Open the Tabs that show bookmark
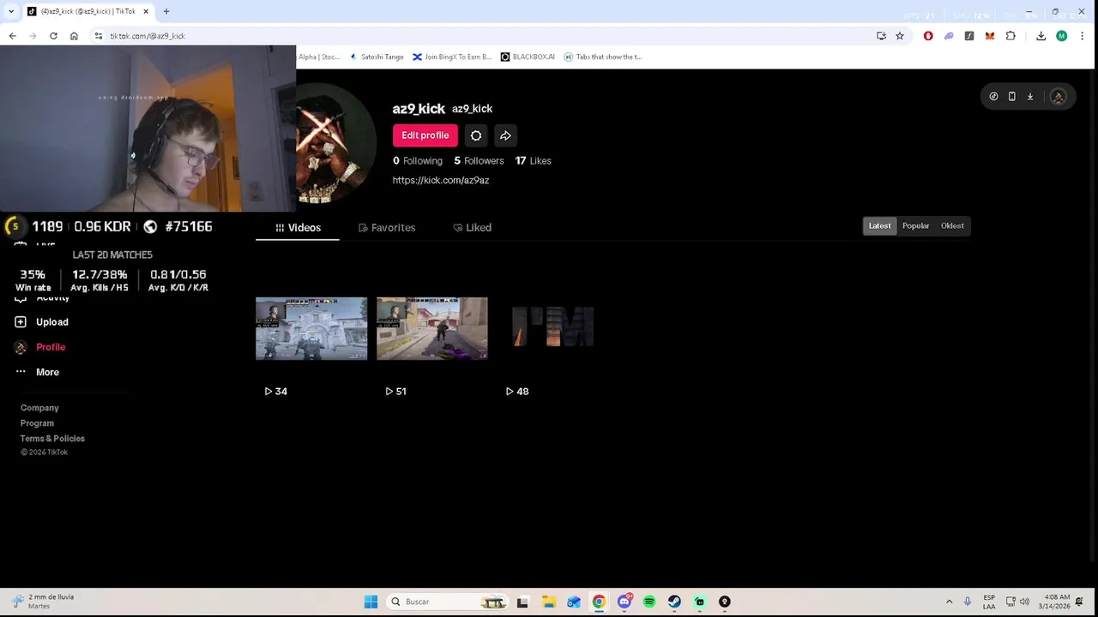This screenshot has width=1098, height=617. click(603, 57)
